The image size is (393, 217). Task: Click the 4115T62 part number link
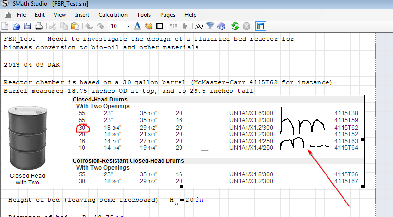(346, 127)
